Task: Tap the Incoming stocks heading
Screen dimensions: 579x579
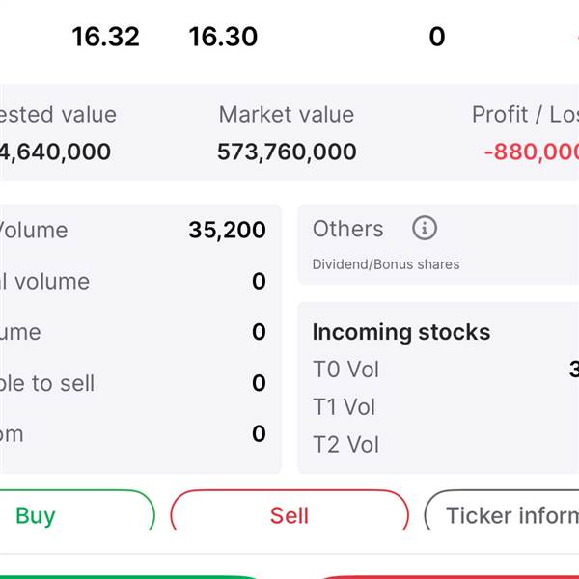Action: tap(401, 332)
